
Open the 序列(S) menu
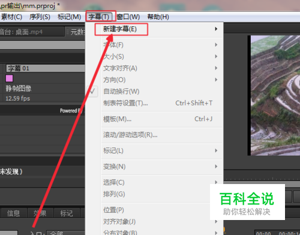click(x=40, y=17)
